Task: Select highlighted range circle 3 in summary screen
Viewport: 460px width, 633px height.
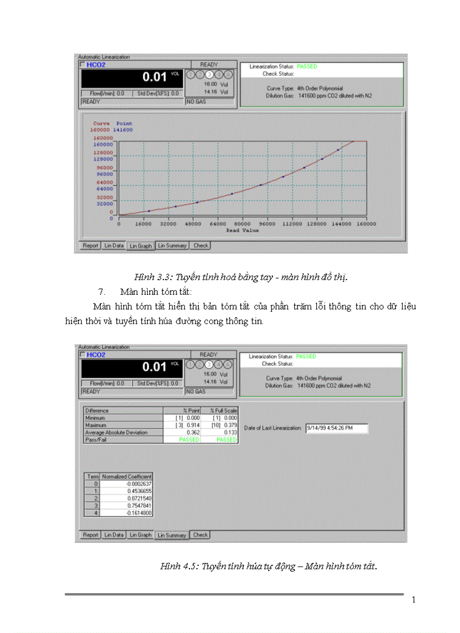Action: (209, 364)
